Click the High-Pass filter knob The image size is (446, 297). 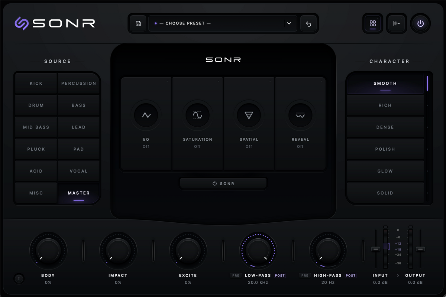point(328,251)
